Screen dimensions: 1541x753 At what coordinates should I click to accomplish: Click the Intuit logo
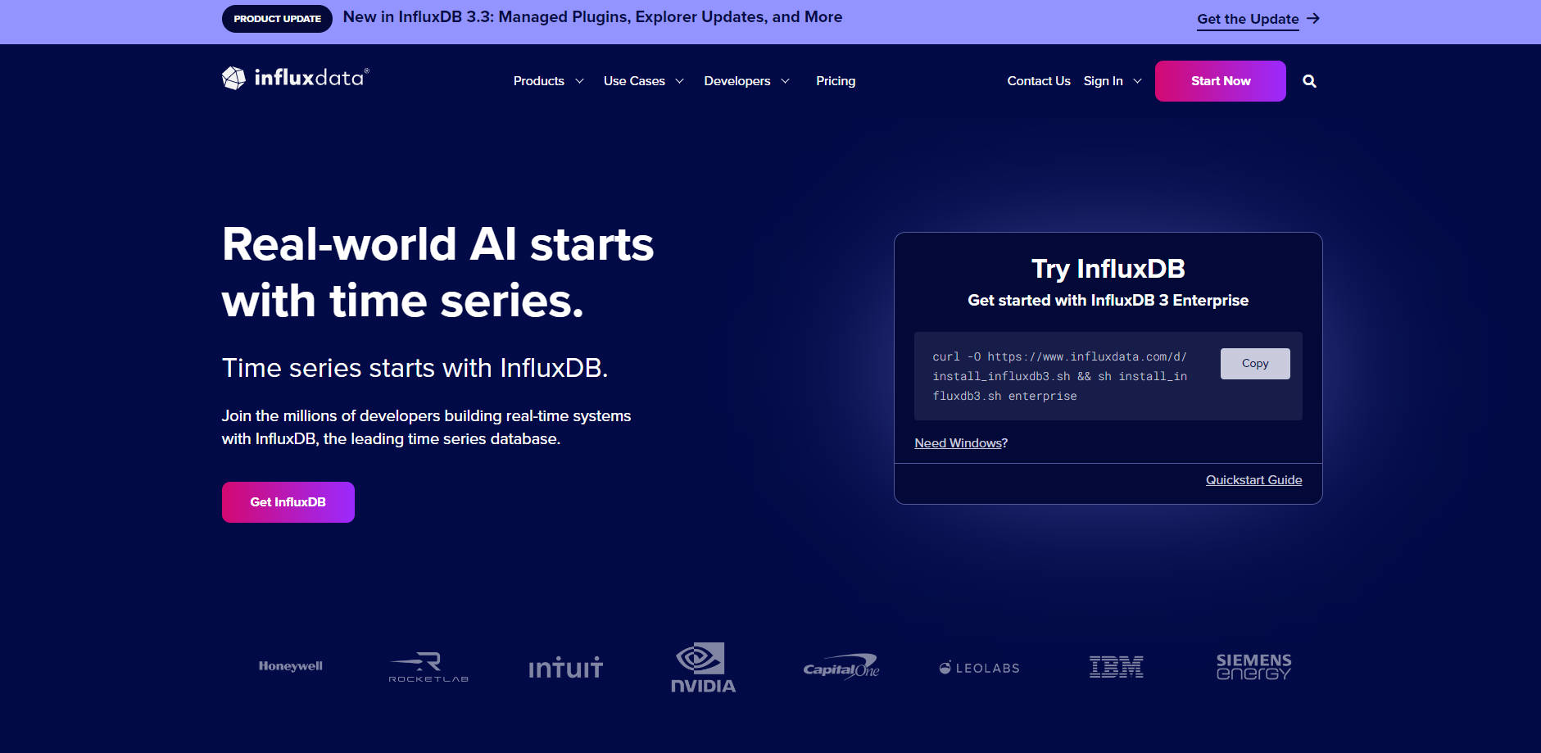(x=564, y=667)
